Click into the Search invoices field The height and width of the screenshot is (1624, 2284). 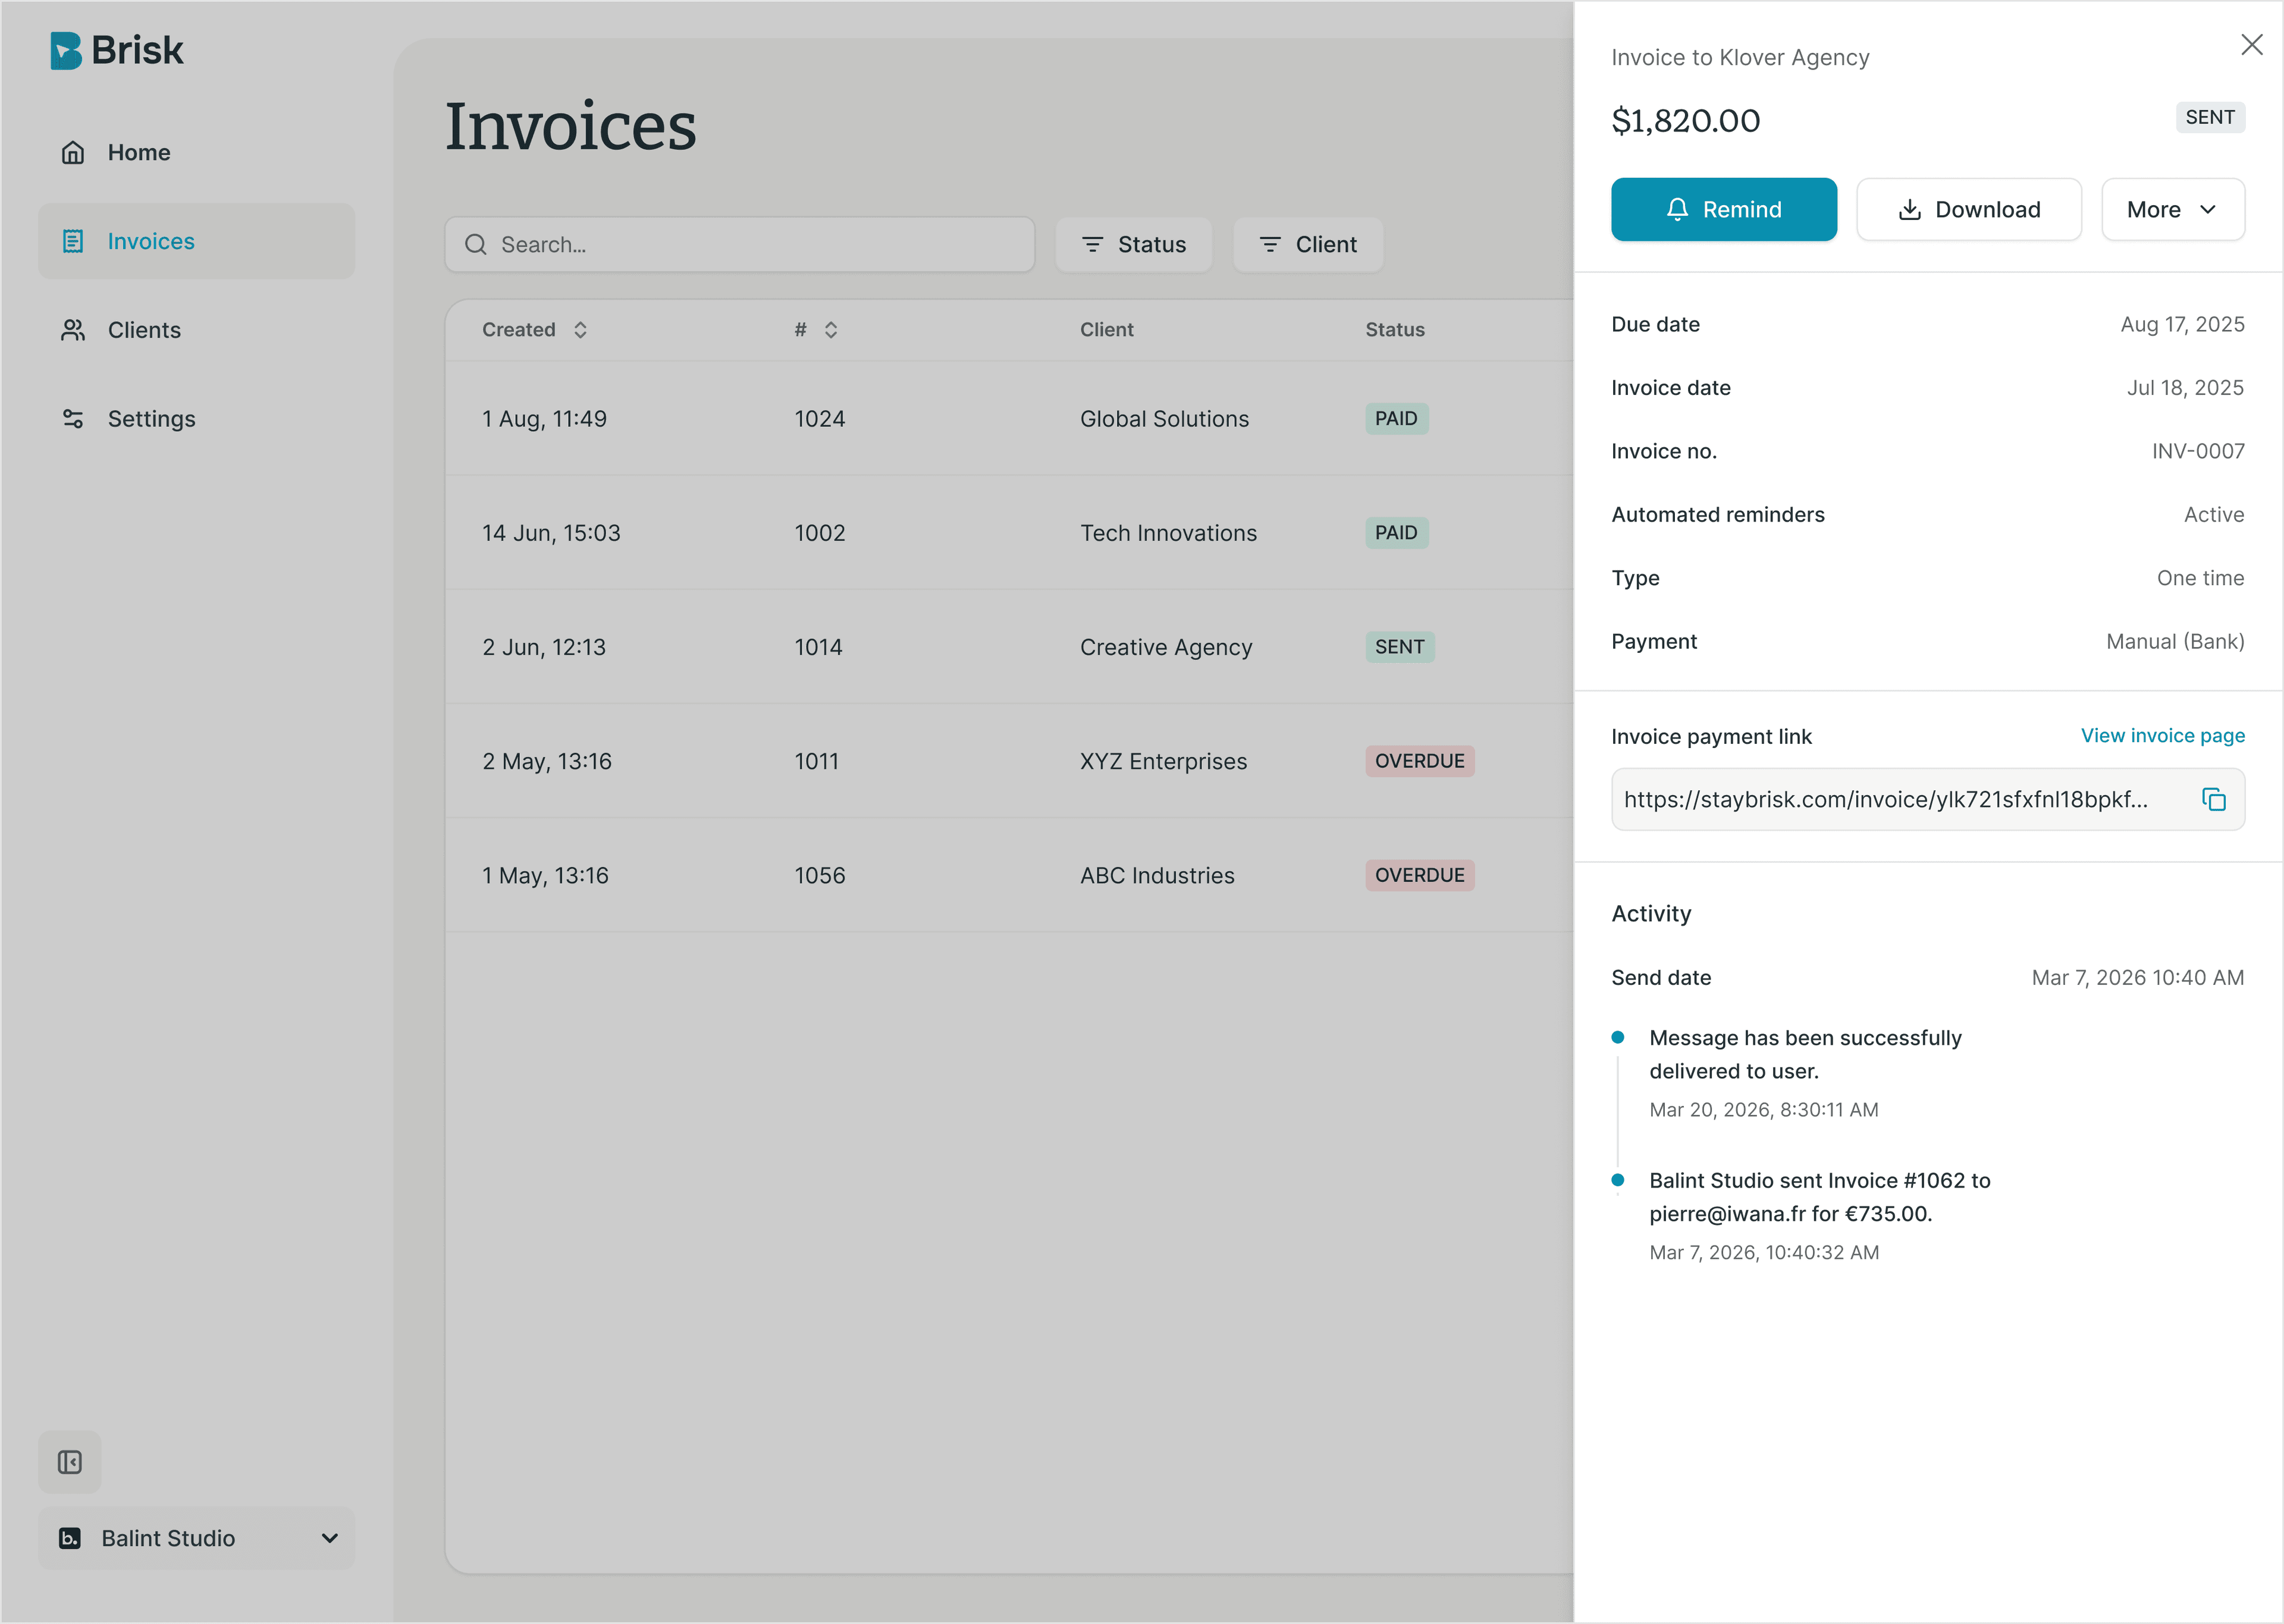tap(740, 245)
